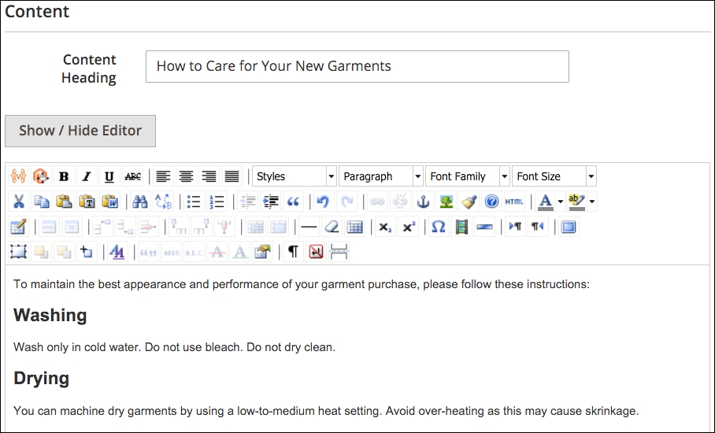Toggle strikethrough formatting

pyautogui.click(x=133, y=176)
